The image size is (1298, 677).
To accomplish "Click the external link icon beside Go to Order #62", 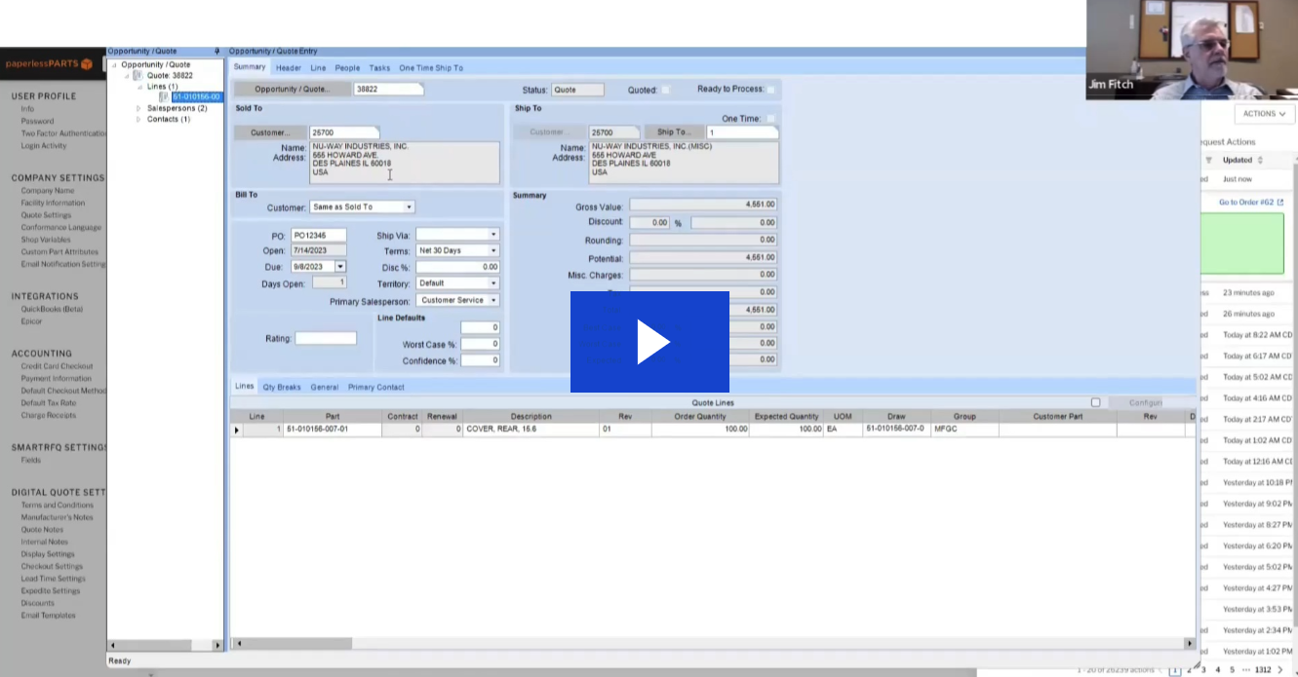I will coord(1280,203).
